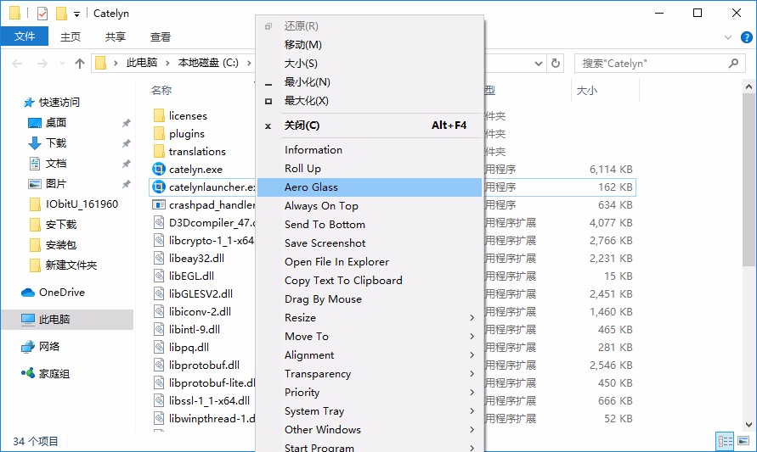The width and height of the screenshot is (757, 452).
Task: Open the Priority submenu
Action: 370,393
